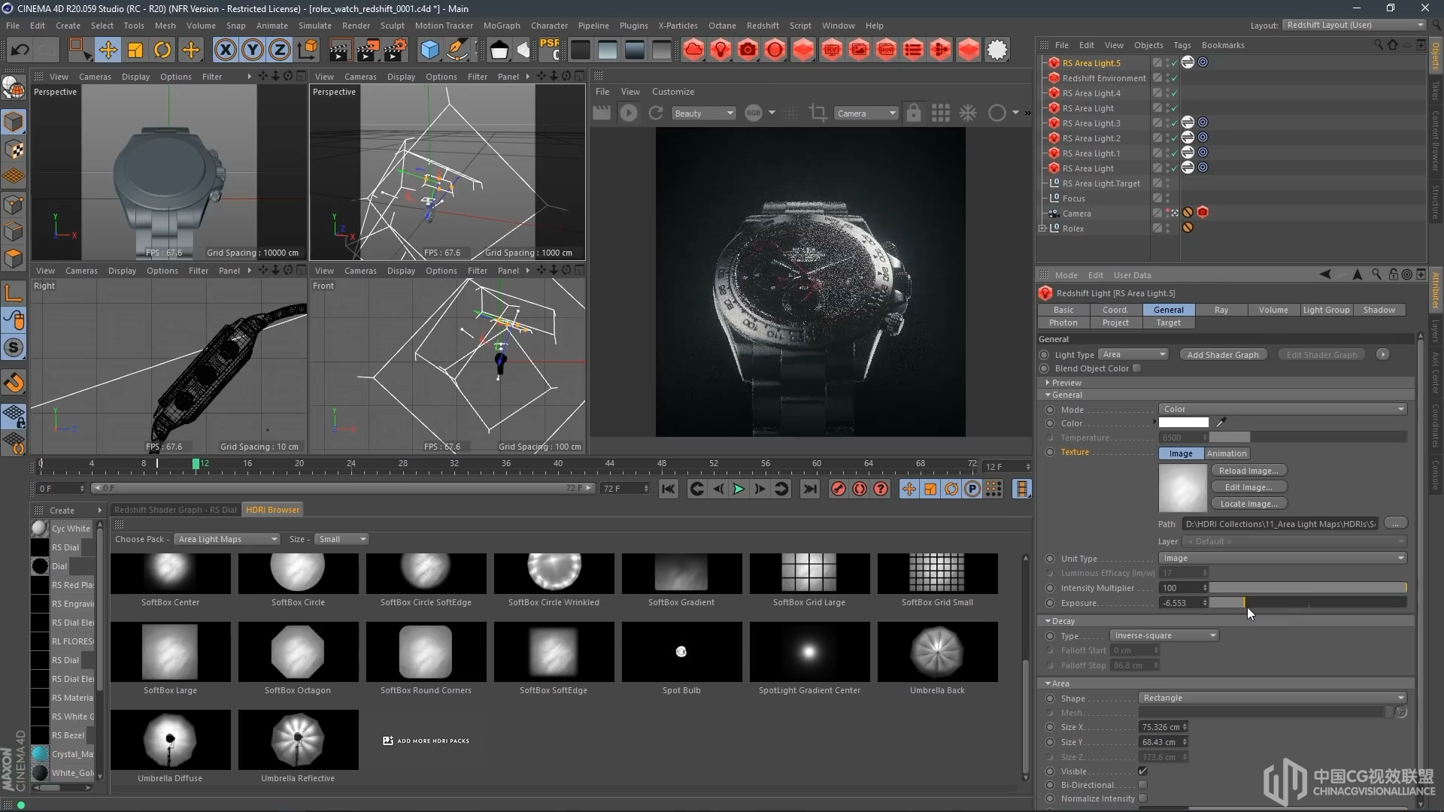Toggle enable checkmark for Redshift Environment
The image size is (1444, 812).
coord(1174,78)
